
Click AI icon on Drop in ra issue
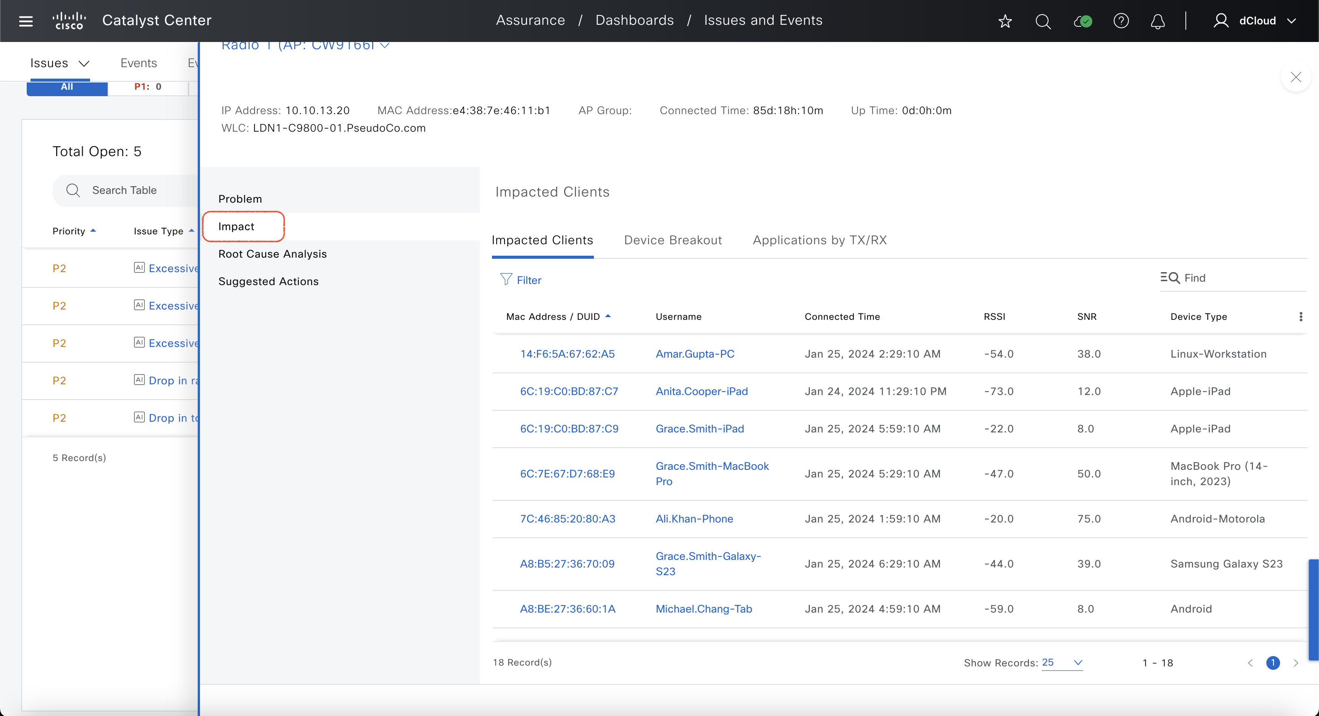click(139, 379)
